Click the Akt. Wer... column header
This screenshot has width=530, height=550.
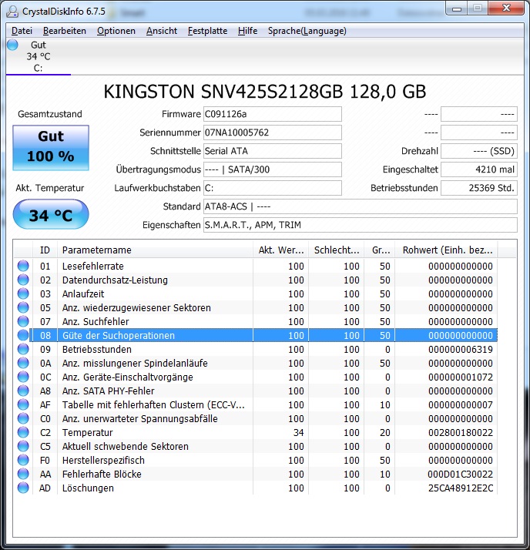coord(281,250)
